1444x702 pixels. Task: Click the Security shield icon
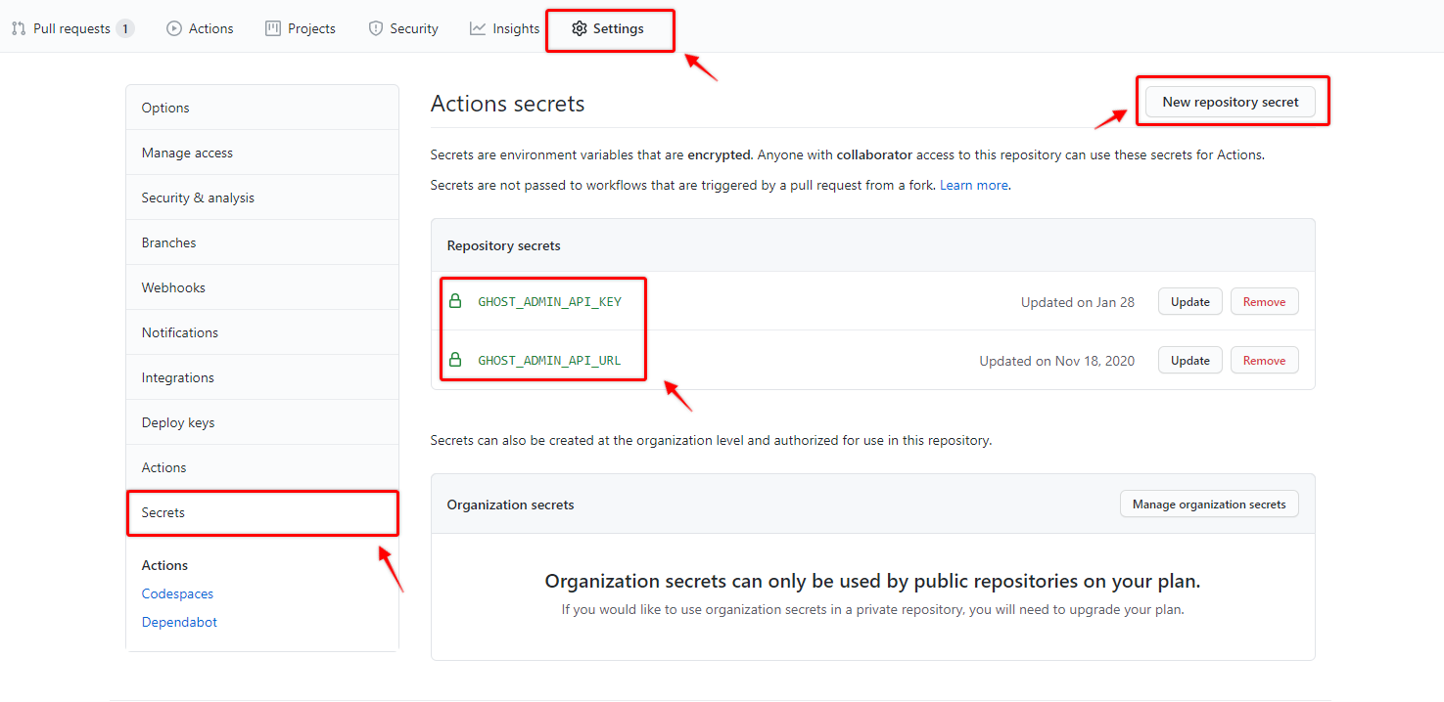tap(376, 28)
